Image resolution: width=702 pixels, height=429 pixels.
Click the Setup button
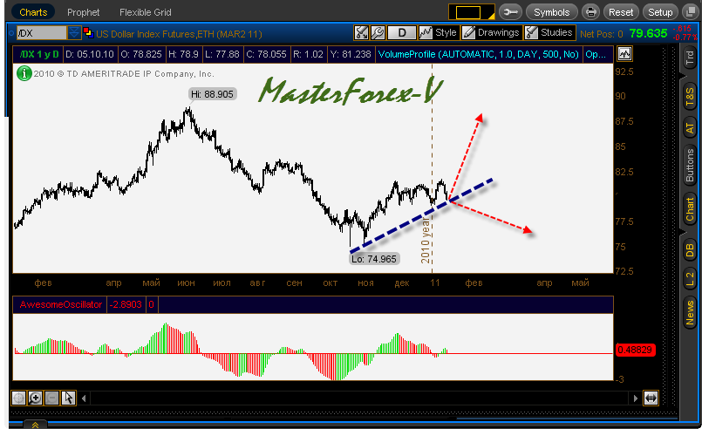[660, 12]
